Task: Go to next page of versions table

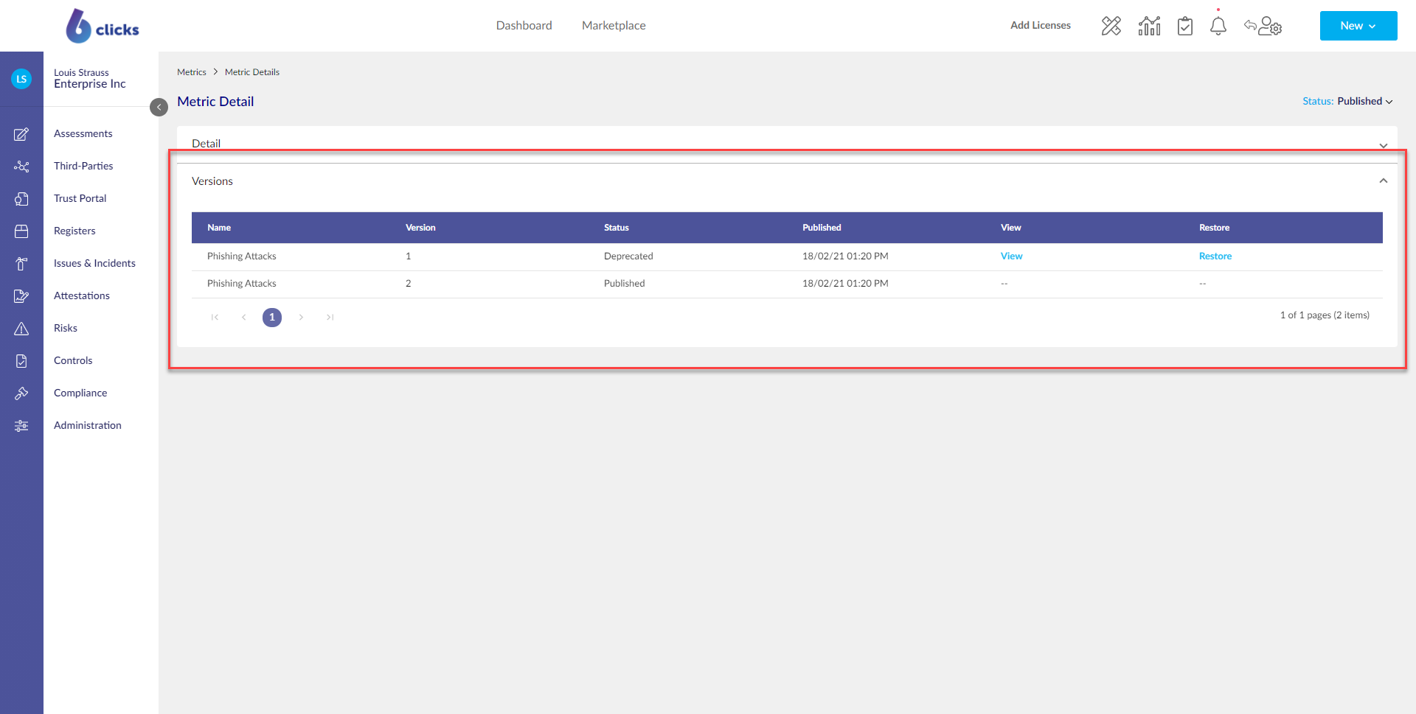Action: [301, 318]
